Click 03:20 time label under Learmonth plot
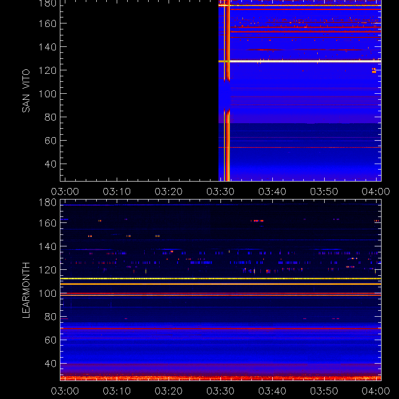This screenshot has width=399, height=399. pos(169,391)
